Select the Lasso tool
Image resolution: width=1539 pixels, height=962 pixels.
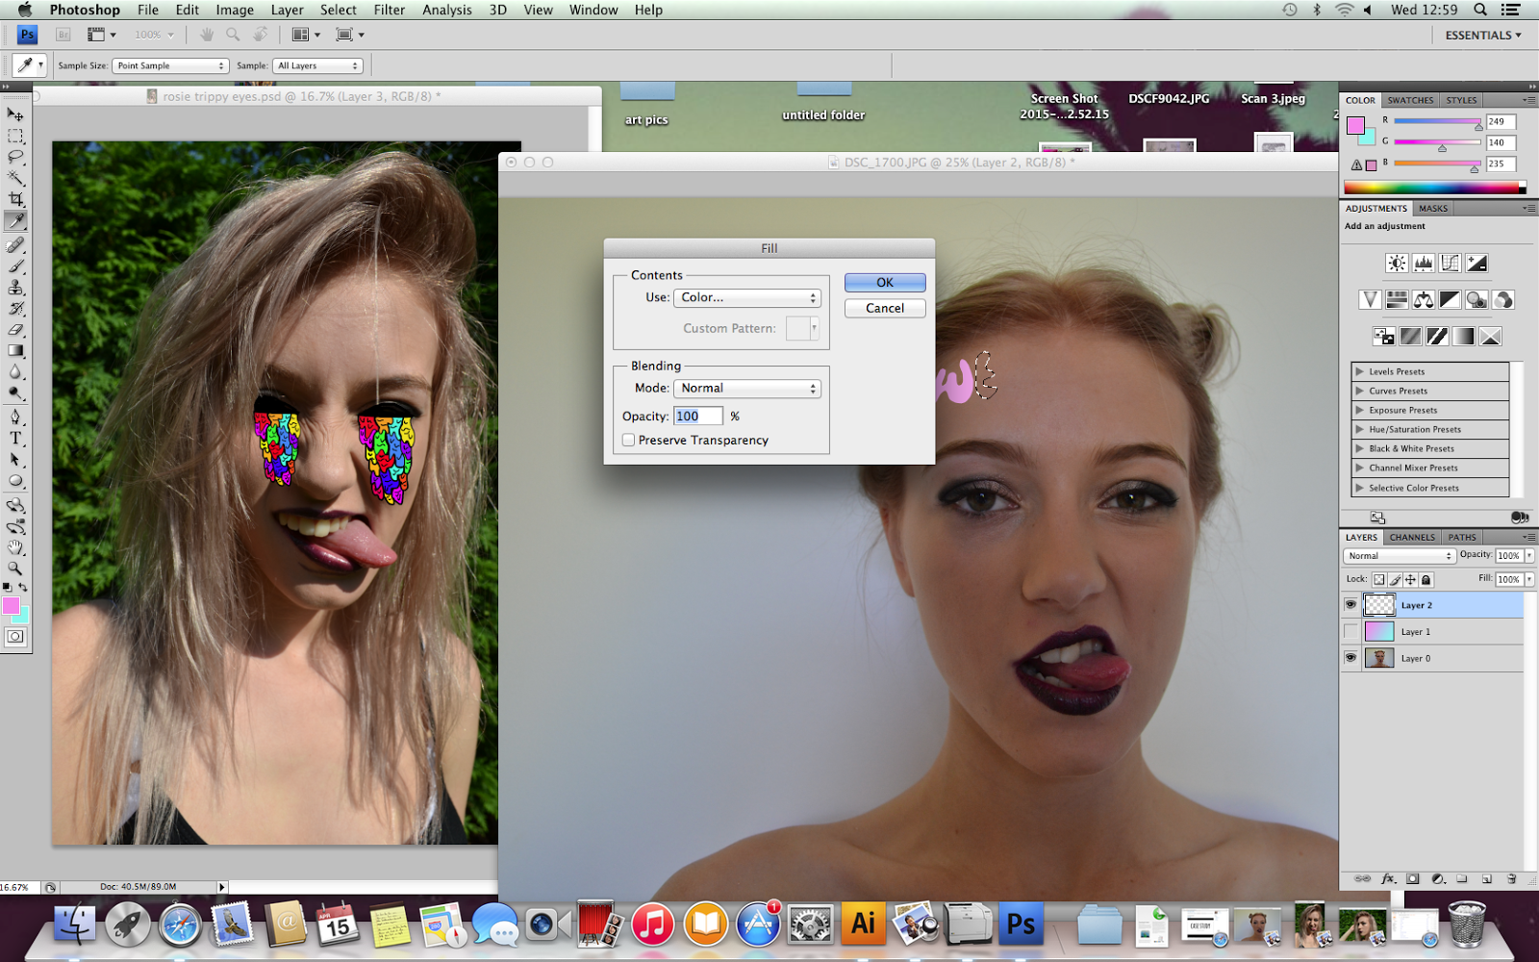[15, 157]
